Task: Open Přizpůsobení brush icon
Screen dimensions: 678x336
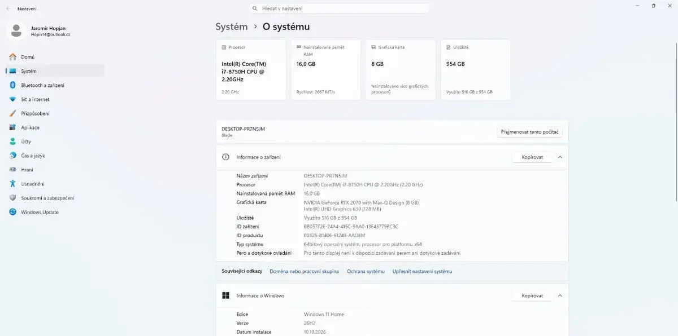Action: (x=12, y=113)
